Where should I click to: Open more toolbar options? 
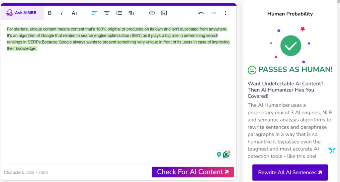225,13
